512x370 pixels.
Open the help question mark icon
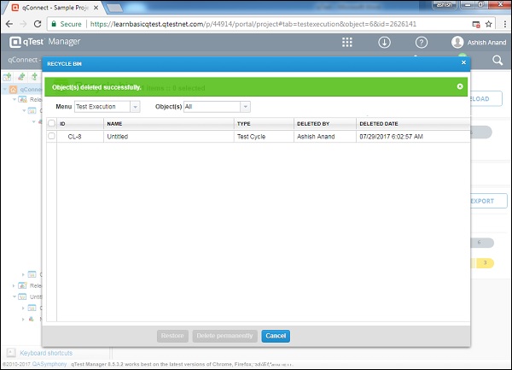click(422, 42)
